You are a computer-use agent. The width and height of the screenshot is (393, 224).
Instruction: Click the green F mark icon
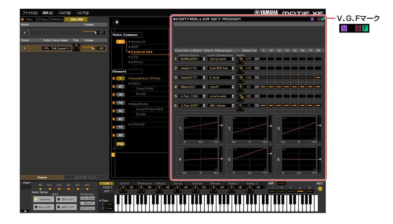coord(322,19)
